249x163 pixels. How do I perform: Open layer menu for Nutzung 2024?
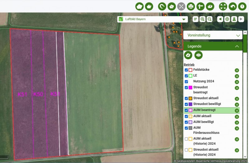(x=237, y=82)
